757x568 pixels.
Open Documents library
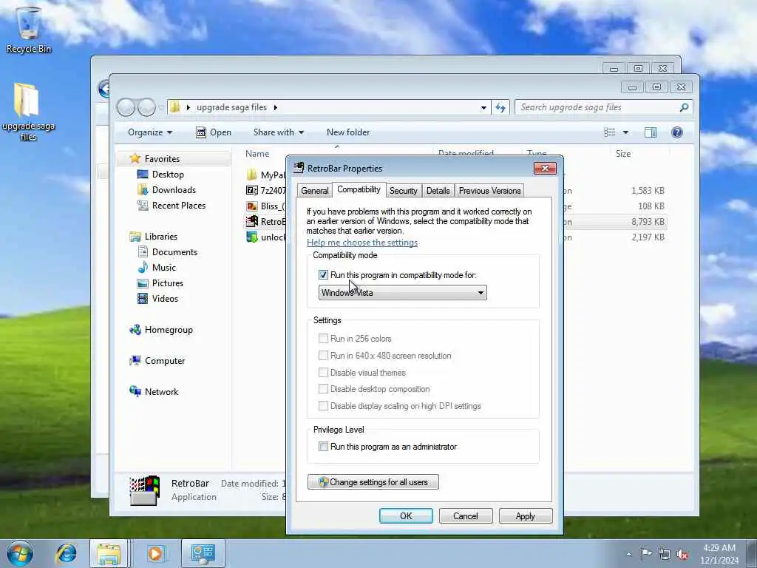coord(174,252)
